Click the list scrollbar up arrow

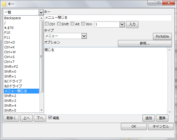click(42, 18)
